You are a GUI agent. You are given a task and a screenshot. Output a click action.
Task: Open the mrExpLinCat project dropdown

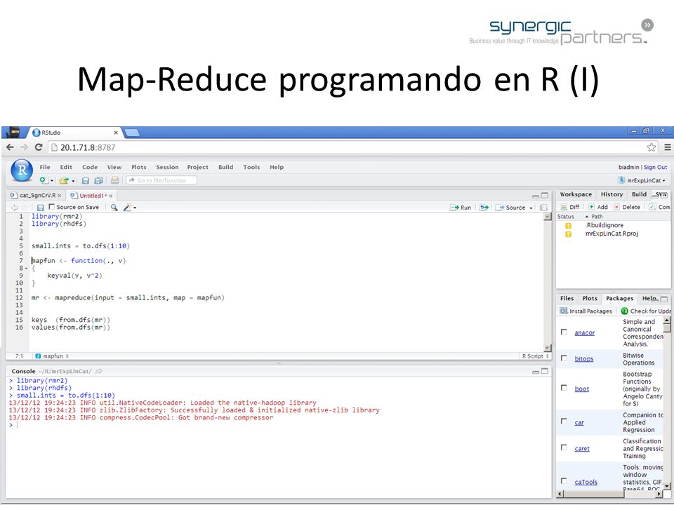point(642,180)
